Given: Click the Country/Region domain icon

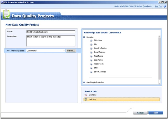Looking at the screenshot, I should (x=91, y=48).
